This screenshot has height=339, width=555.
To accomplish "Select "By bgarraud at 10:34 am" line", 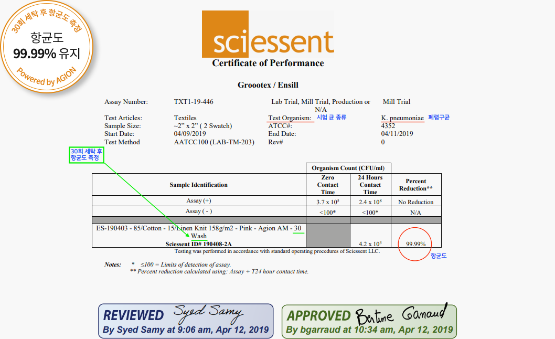I will point(369,330).
